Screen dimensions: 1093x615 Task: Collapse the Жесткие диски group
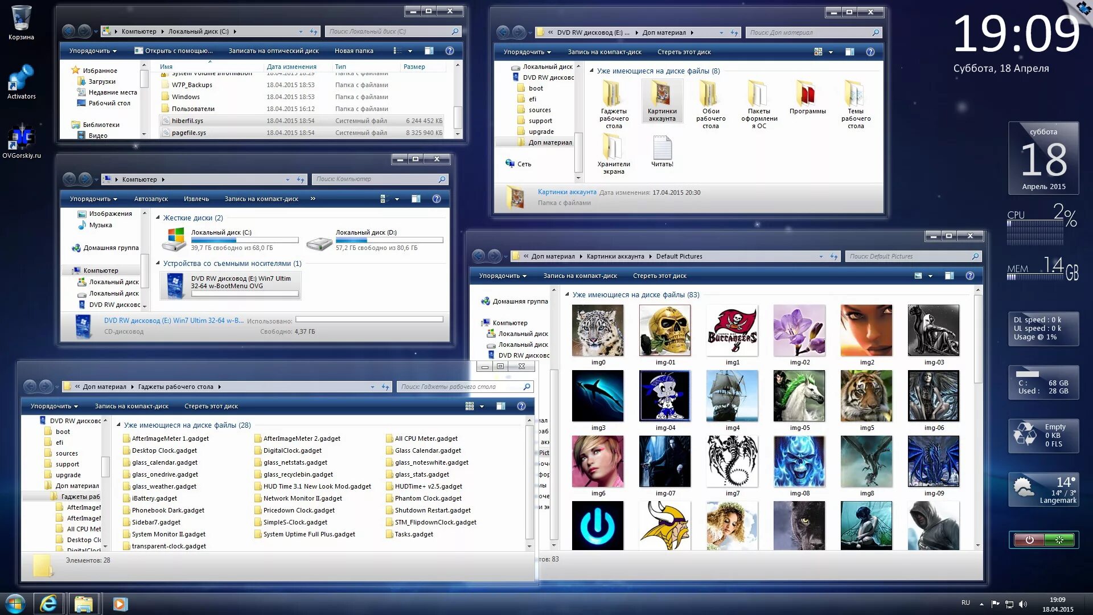click(x=158, y=218)
